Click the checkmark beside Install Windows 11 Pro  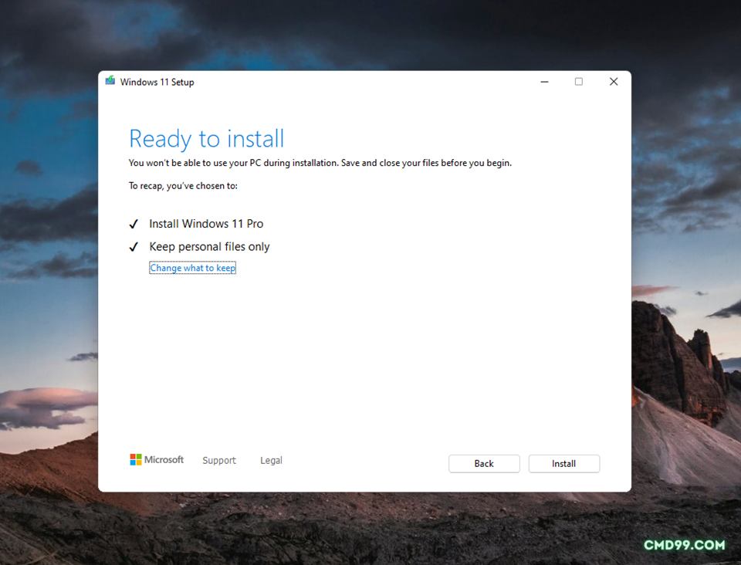134,224
